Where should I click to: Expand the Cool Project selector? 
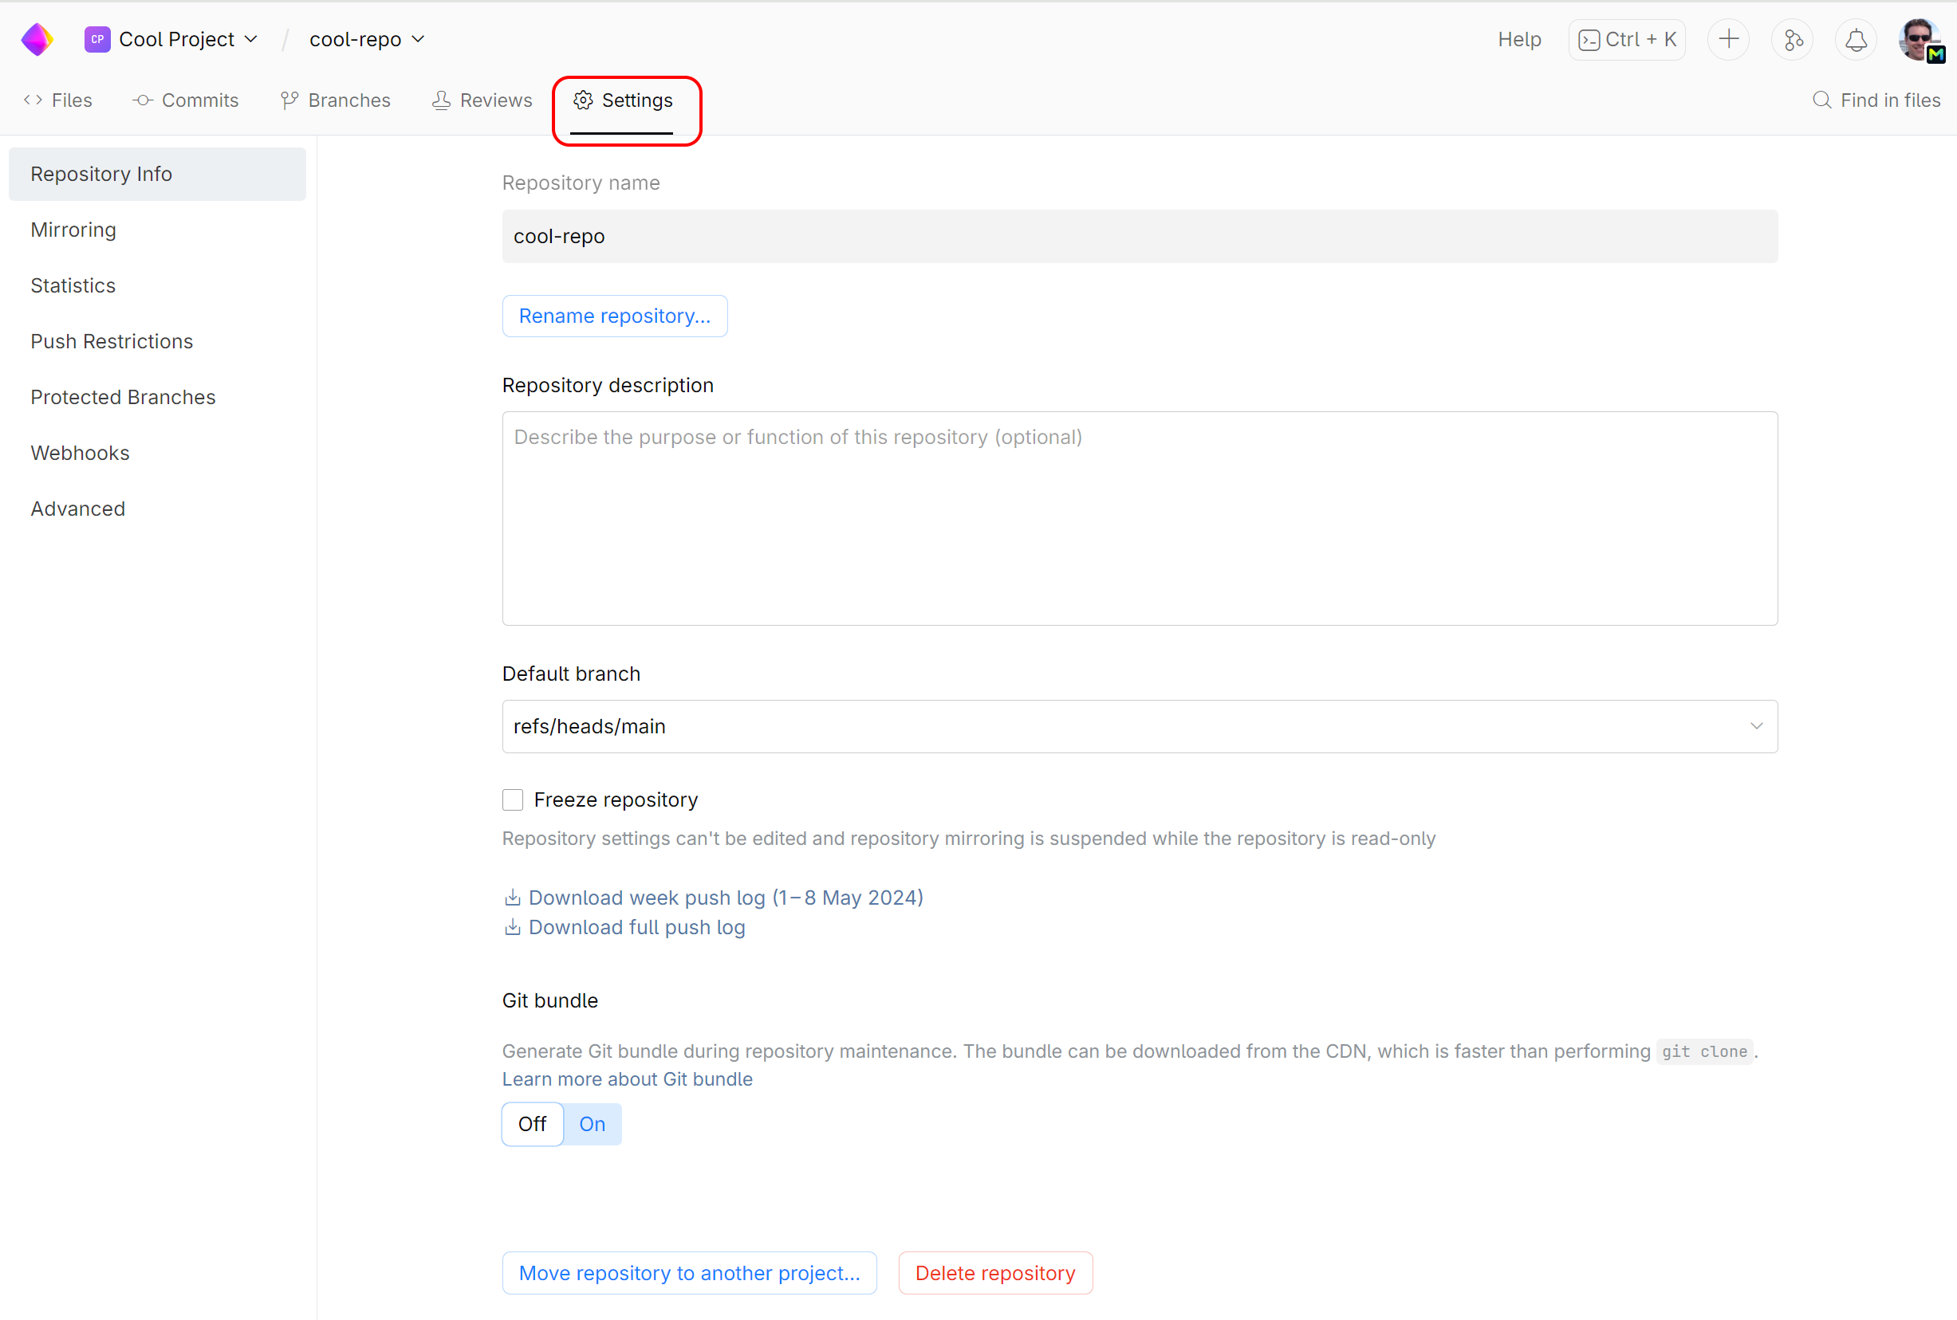tap(251, 39)
